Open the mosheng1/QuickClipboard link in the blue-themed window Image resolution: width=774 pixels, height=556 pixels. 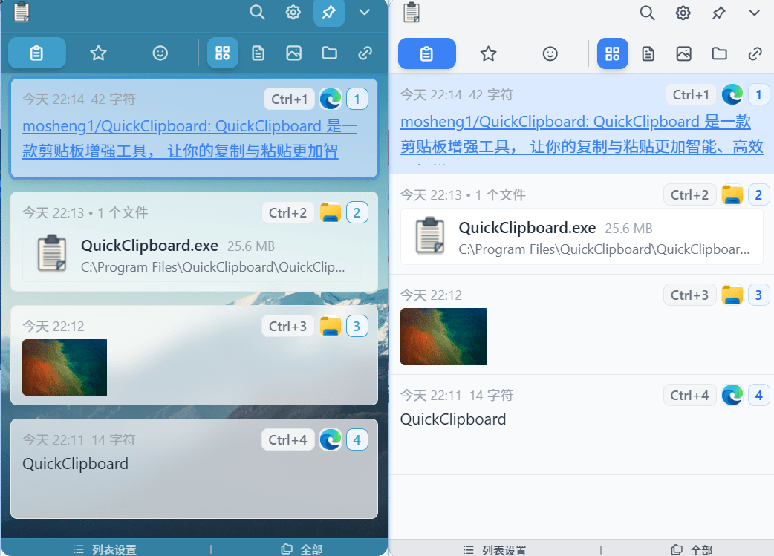pyautogui.click(x=189, y=139)
